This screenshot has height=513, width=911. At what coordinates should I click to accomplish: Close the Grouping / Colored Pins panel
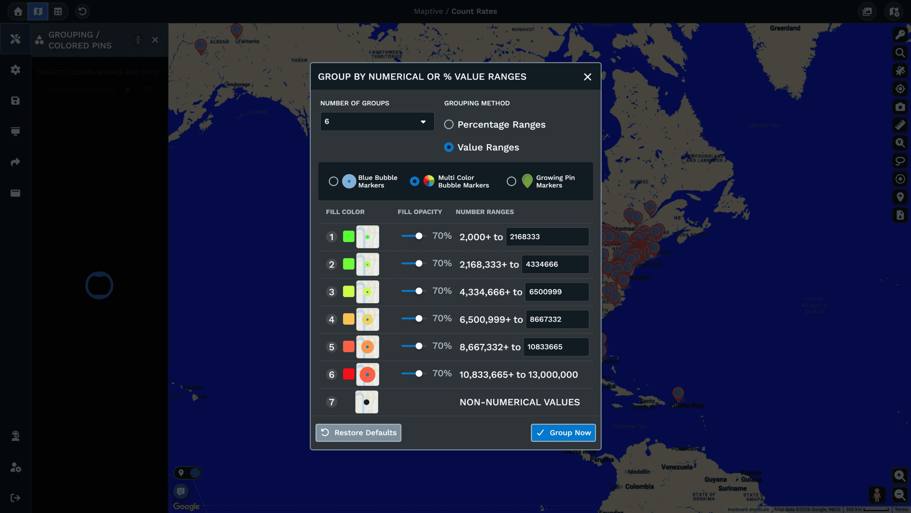(155, 40)
